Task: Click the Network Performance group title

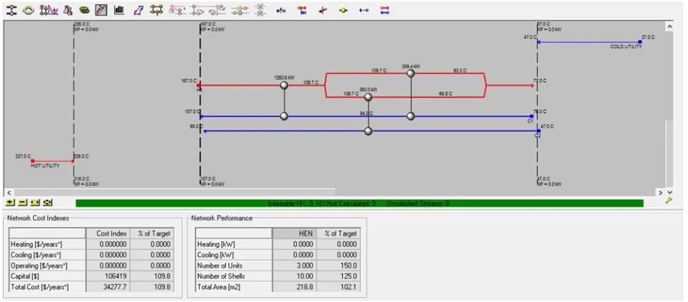Action: pos(222,218)
